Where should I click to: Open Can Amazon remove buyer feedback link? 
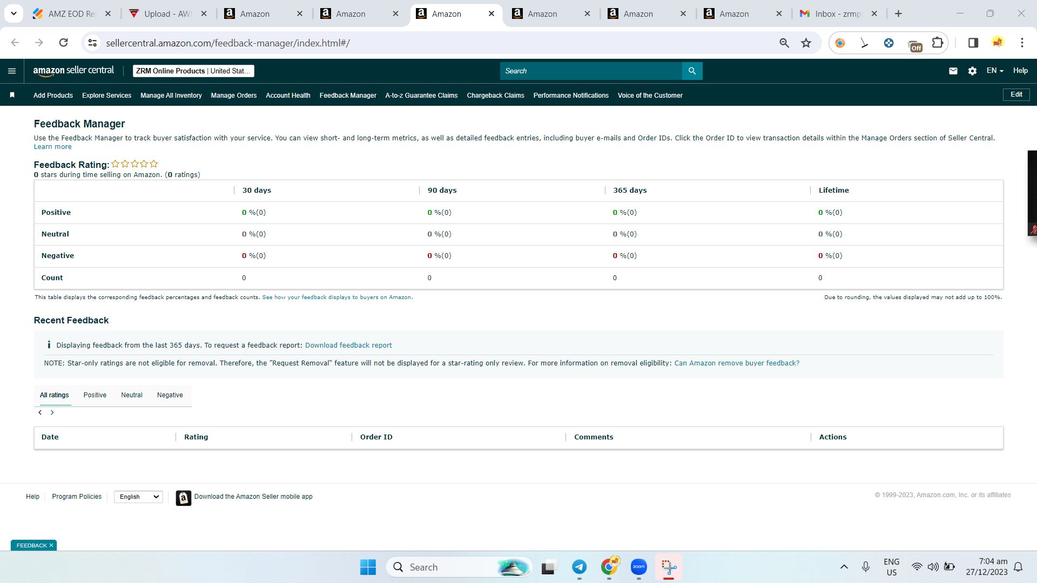(x=737, y=363)
